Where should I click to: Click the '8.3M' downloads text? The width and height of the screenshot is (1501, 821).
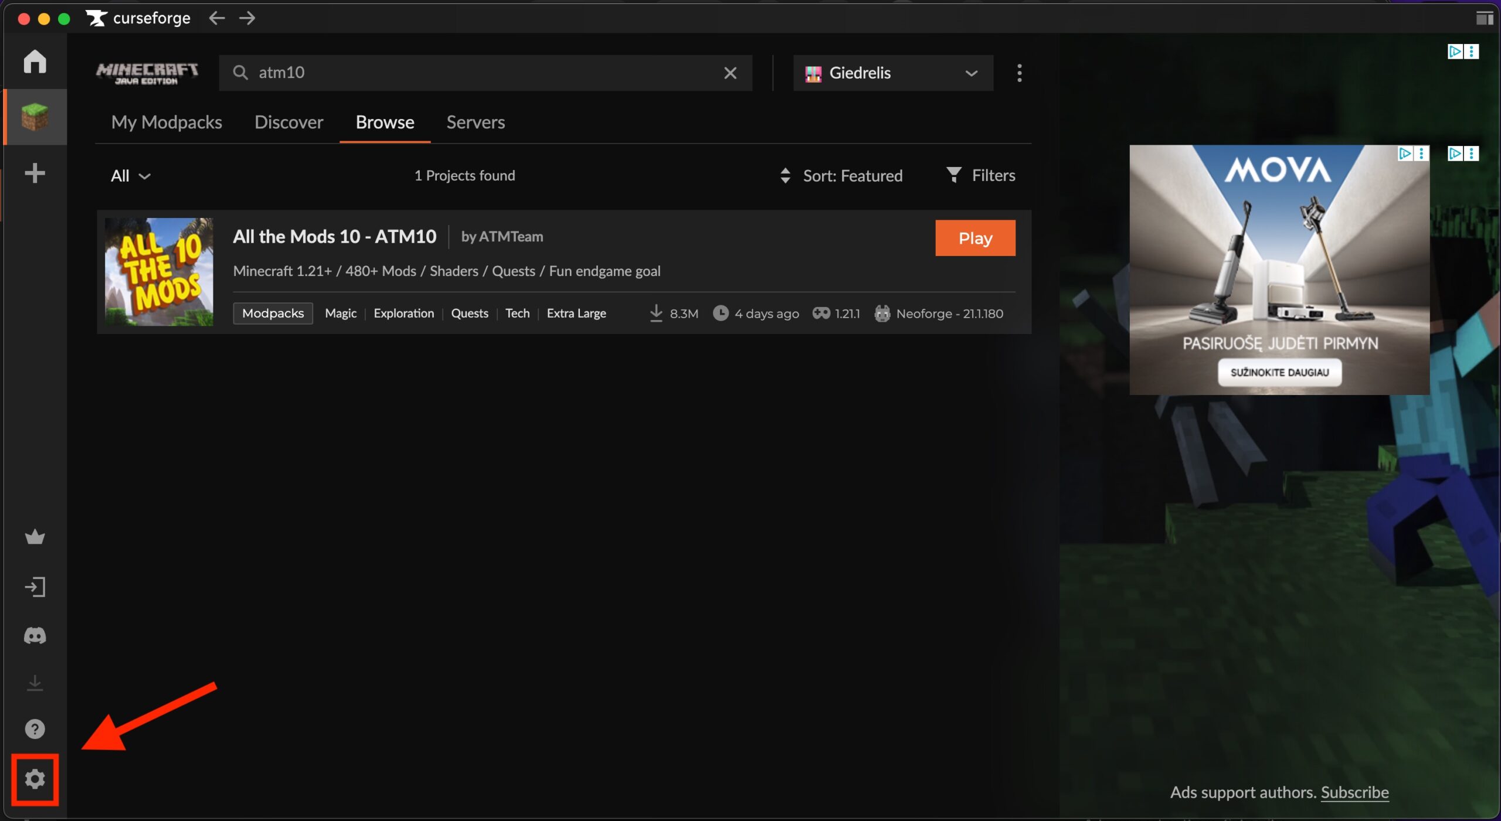coord(684,314)
